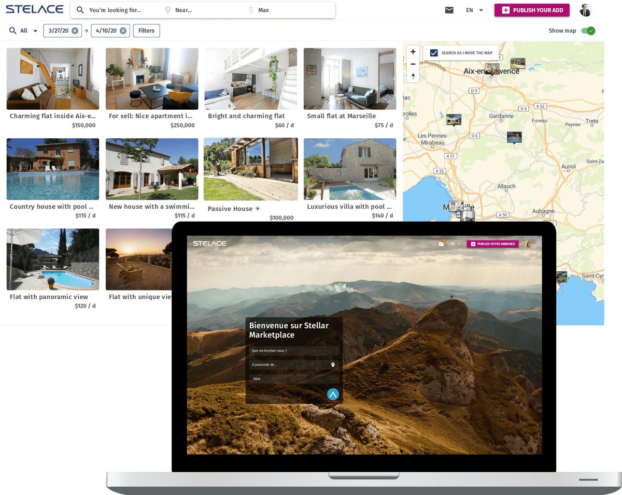
Task: Open the Country house with pool thumbnail
Action: click(52, 169)
